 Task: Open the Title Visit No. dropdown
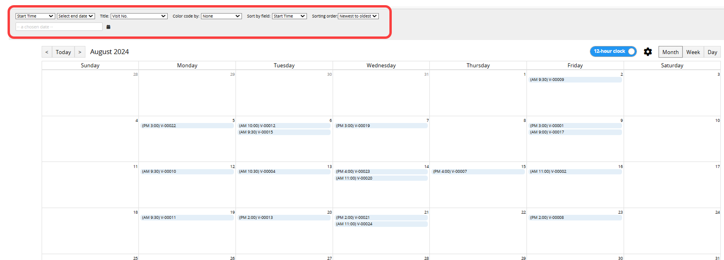139,16
